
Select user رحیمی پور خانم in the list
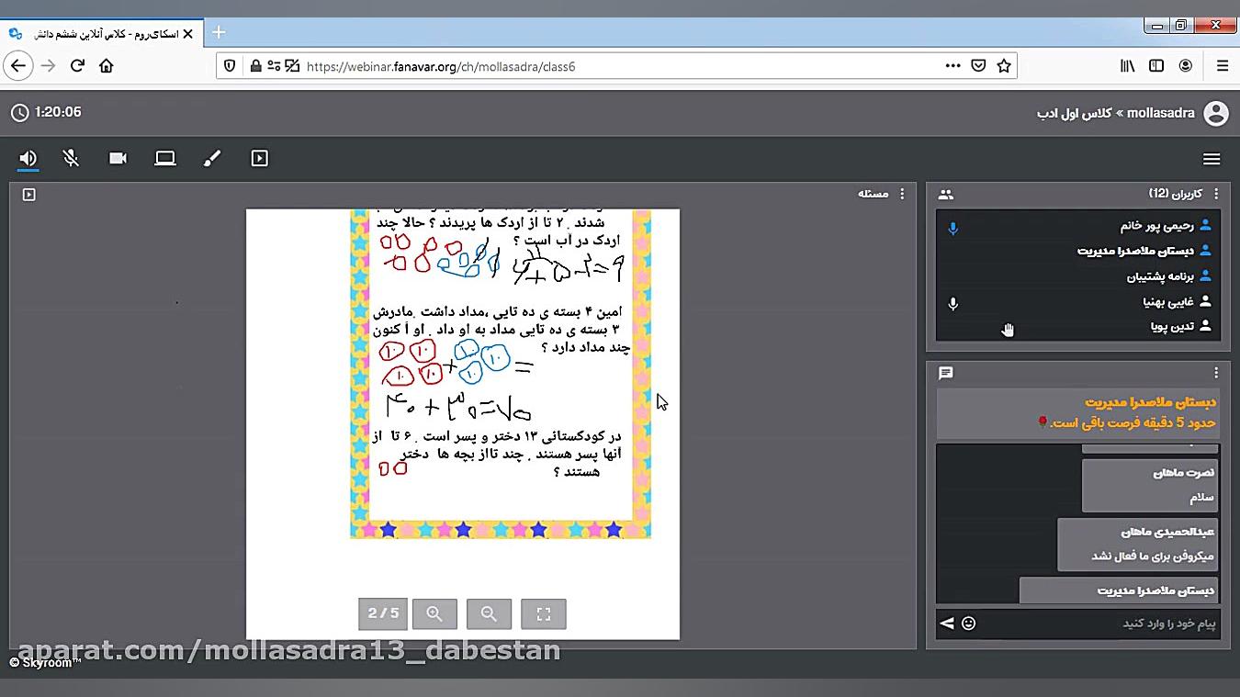[1078, 226]
